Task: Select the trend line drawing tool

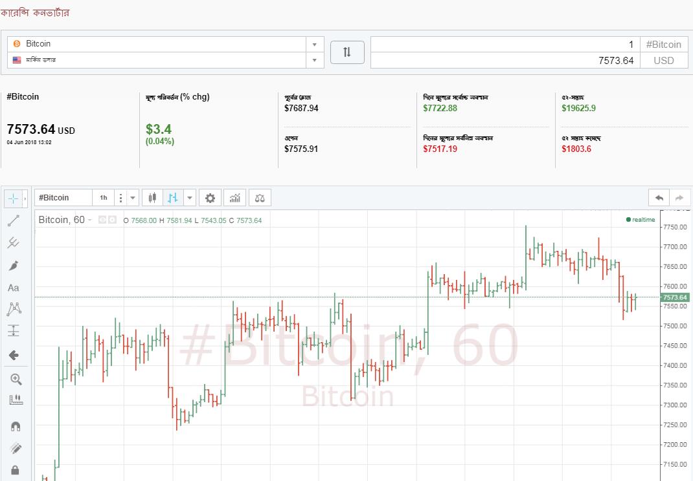Action: coord(14,220)
